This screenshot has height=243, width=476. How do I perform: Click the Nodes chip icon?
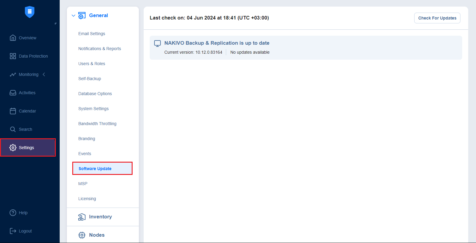(x=82, y=235)
